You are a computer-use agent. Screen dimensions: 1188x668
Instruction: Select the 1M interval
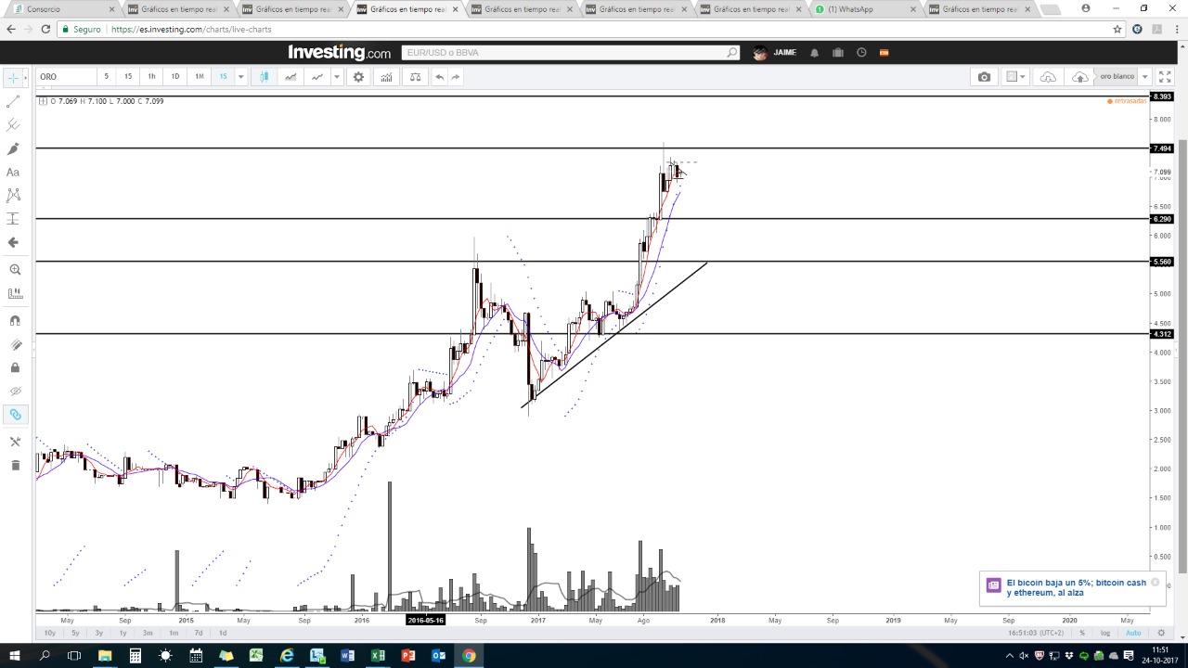199,77
